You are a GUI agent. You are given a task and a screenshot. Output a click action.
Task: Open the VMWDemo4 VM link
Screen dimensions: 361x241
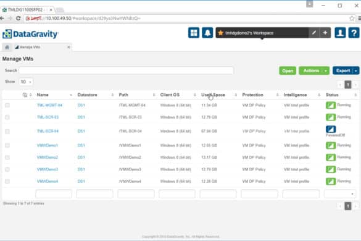pos(48,181)
